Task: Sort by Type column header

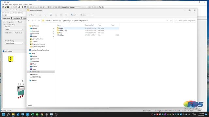Action: click(x=100, y=25)
